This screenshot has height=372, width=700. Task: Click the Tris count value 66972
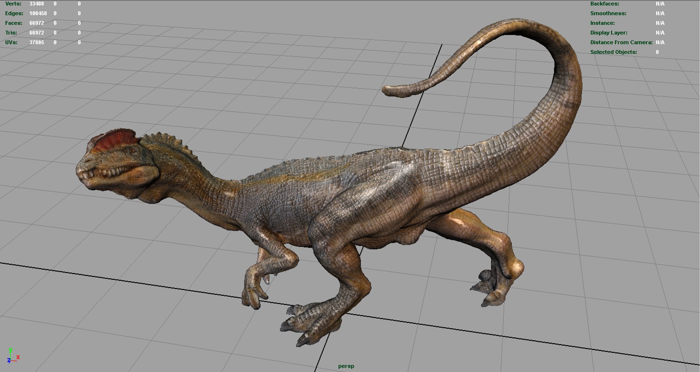click(36, 33)
